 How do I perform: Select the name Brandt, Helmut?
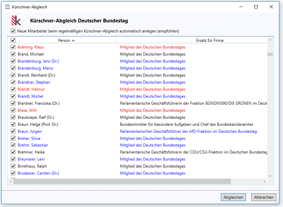point(31,89)
